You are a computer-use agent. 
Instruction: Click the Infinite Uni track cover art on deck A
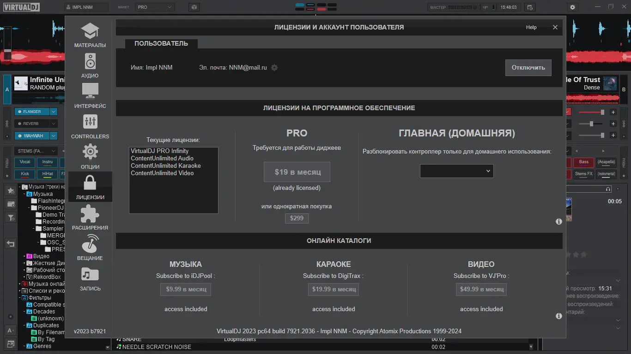(21, 83)
